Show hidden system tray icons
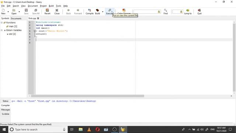Screen dimensions: 236x133 pos(189,129)
